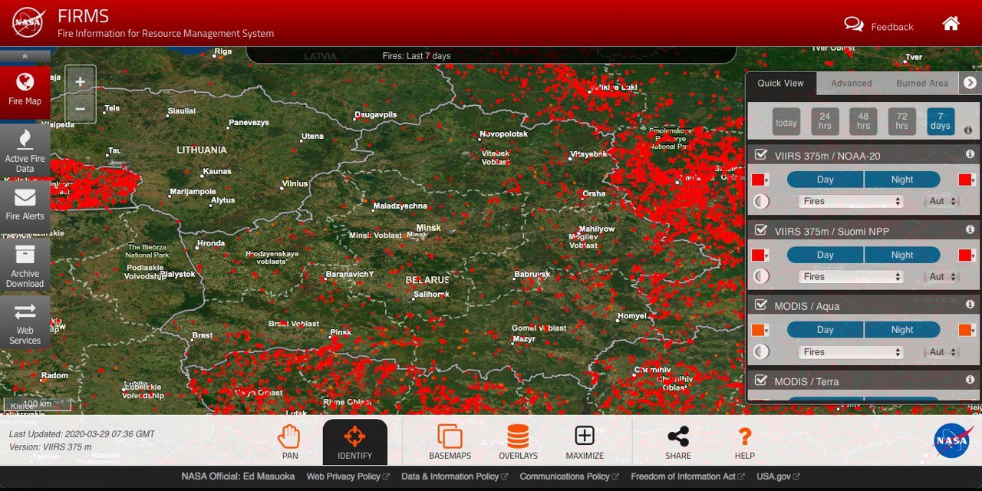Open Aut size dropdown for Suomi NPP
982x491 pixels.
[942, 276]
